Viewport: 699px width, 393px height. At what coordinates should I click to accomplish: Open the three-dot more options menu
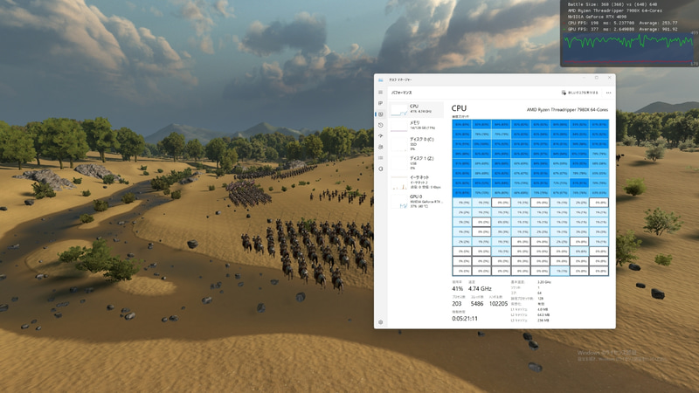tap(608, 93)
